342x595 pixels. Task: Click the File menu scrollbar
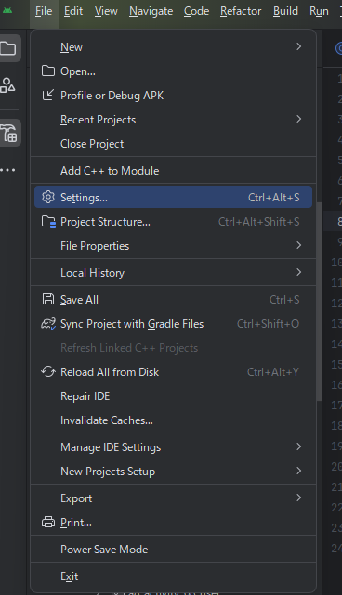319,302
